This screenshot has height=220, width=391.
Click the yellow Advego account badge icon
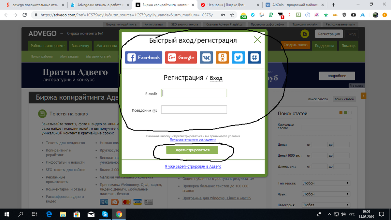[304, 34]
